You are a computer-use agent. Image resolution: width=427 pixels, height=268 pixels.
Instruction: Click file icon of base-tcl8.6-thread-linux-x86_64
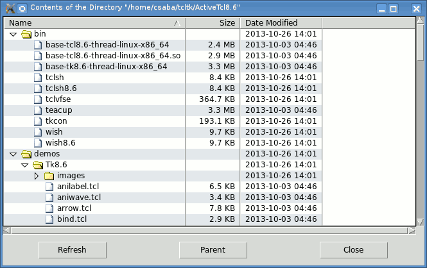38,45
